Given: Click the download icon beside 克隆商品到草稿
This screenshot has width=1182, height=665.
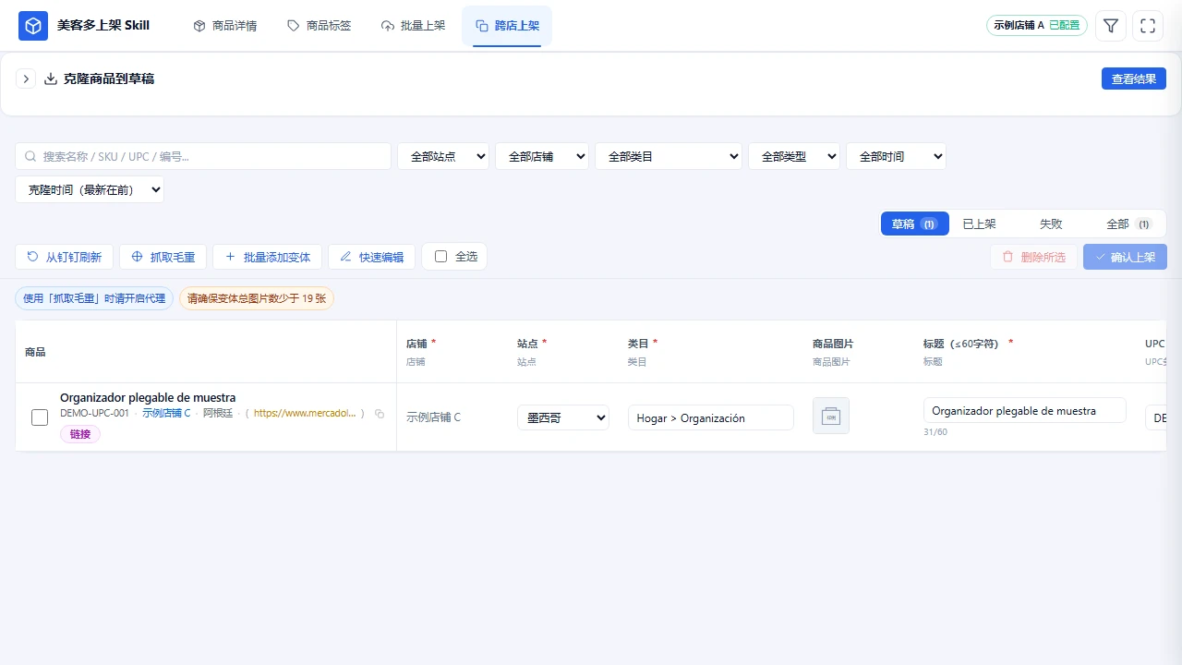Looking at the screenshot, I should tap(51, 79).
